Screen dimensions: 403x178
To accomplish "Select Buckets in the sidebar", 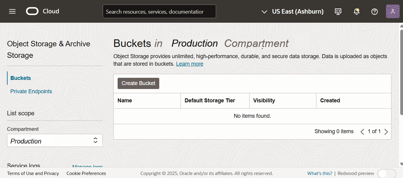I will coord(21,78).
